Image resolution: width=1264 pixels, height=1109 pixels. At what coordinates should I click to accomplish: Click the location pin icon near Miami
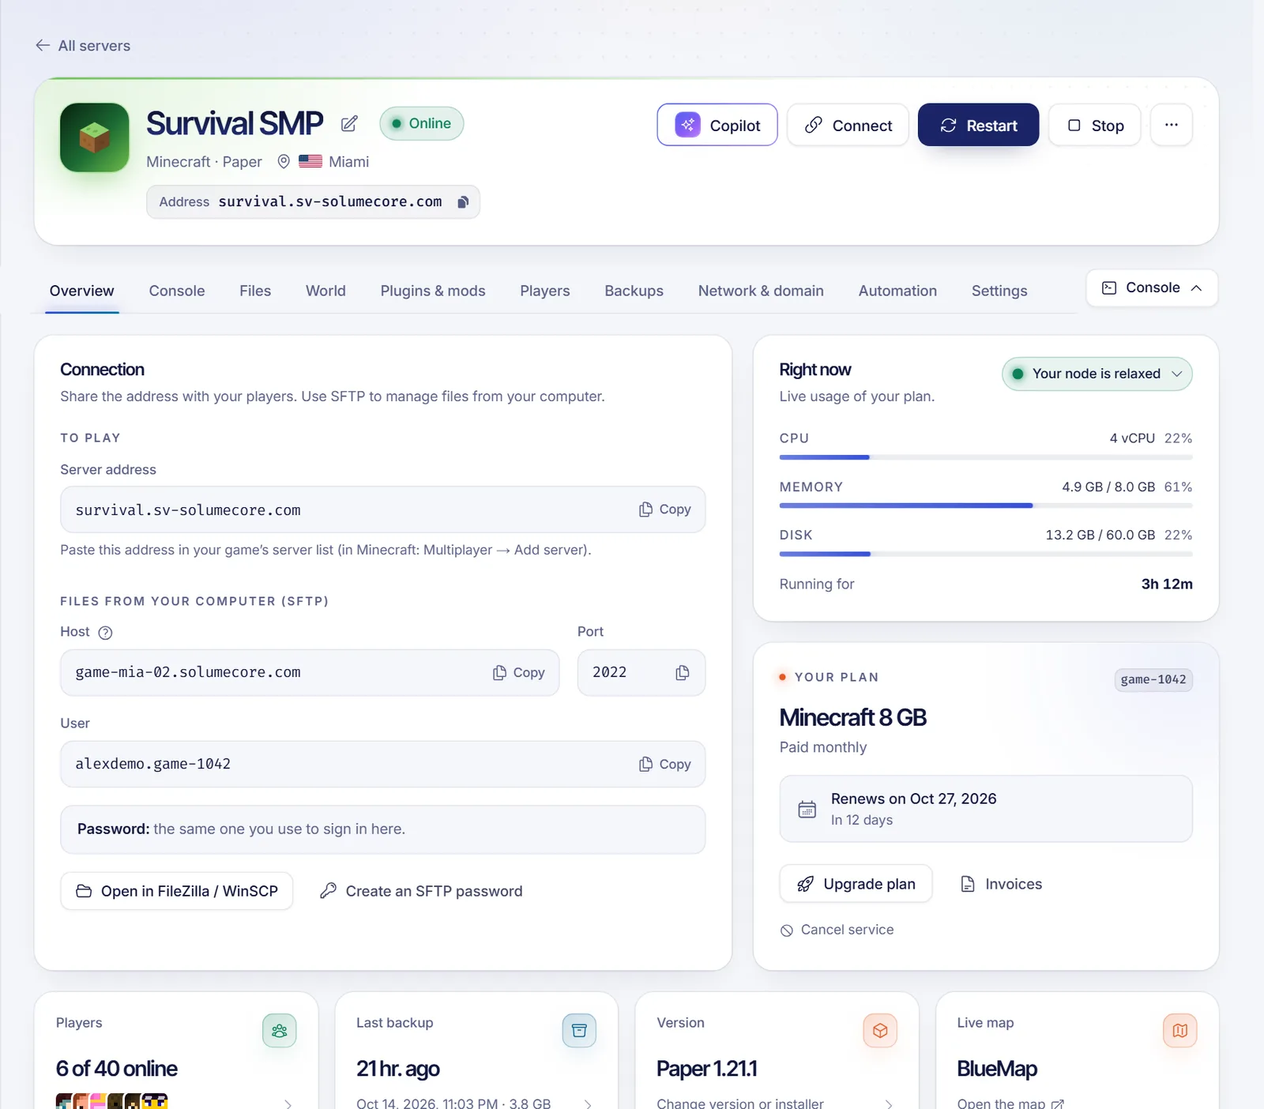(x=284, y=162)
